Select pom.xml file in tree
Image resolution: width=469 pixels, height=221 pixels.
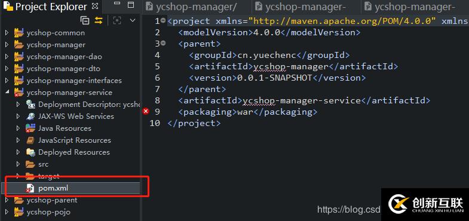(x=53, y=188)
